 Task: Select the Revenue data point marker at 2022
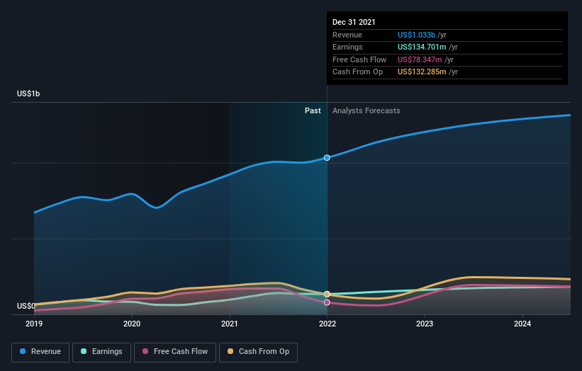coord(327,158)
